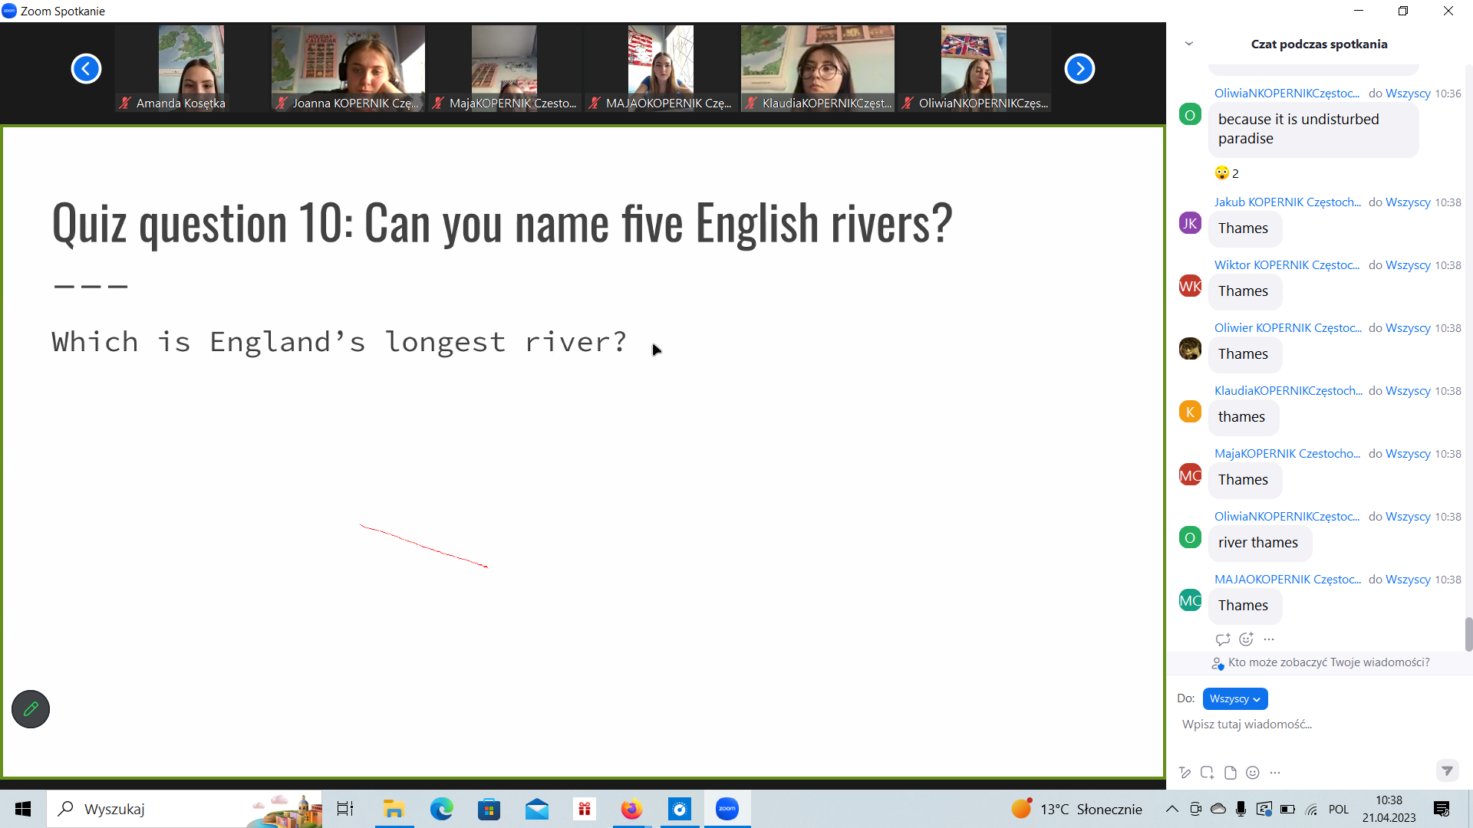Open Firefox from the taskbar

click(631, 809)
